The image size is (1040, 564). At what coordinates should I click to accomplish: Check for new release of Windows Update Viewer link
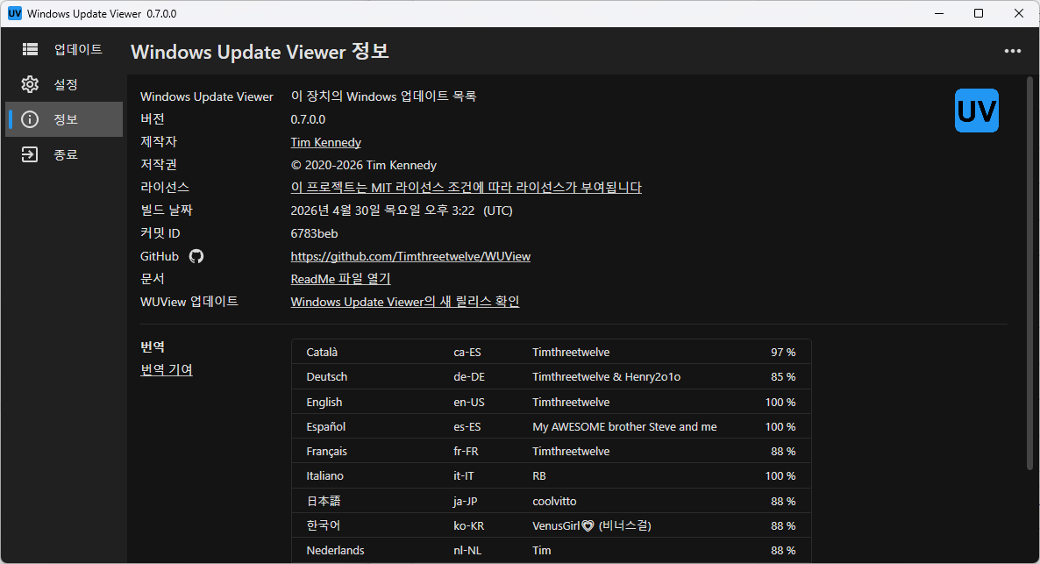tap(404, 301)
